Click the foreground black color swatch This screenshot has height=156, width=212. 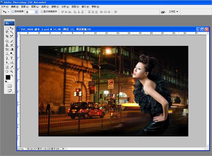(8, 77)
